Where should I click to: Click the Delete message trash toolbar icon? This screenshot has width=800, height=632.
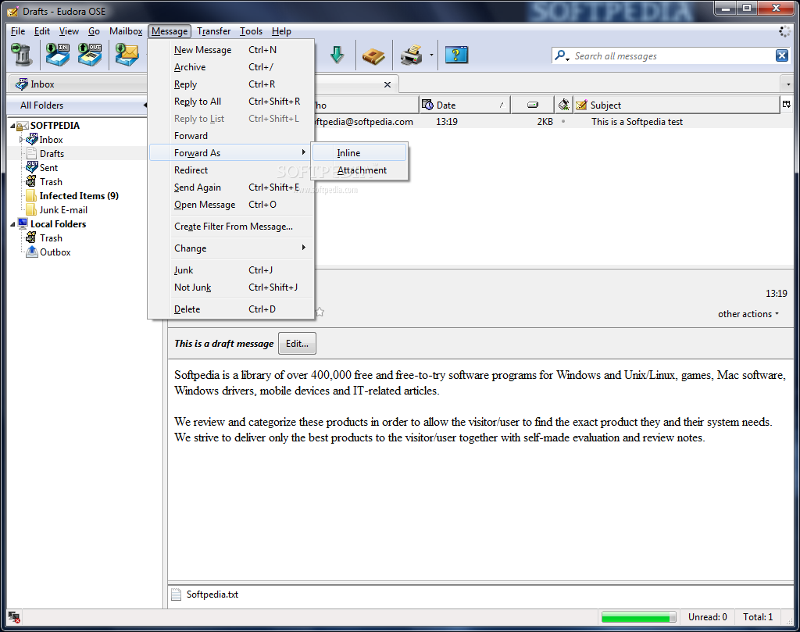(21, 55)
